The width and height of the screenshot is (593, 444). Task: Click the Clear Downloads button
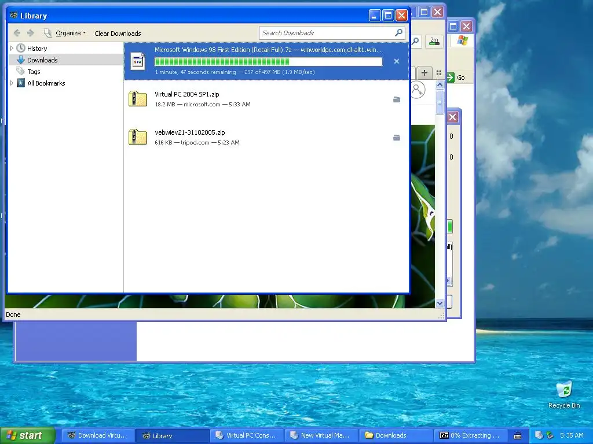[118, 33]
